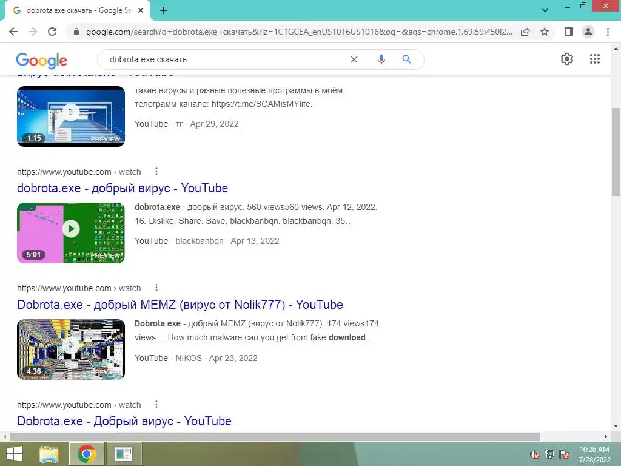
Task: Open options for the last YouTube result
Action: [x=156, y=404]
